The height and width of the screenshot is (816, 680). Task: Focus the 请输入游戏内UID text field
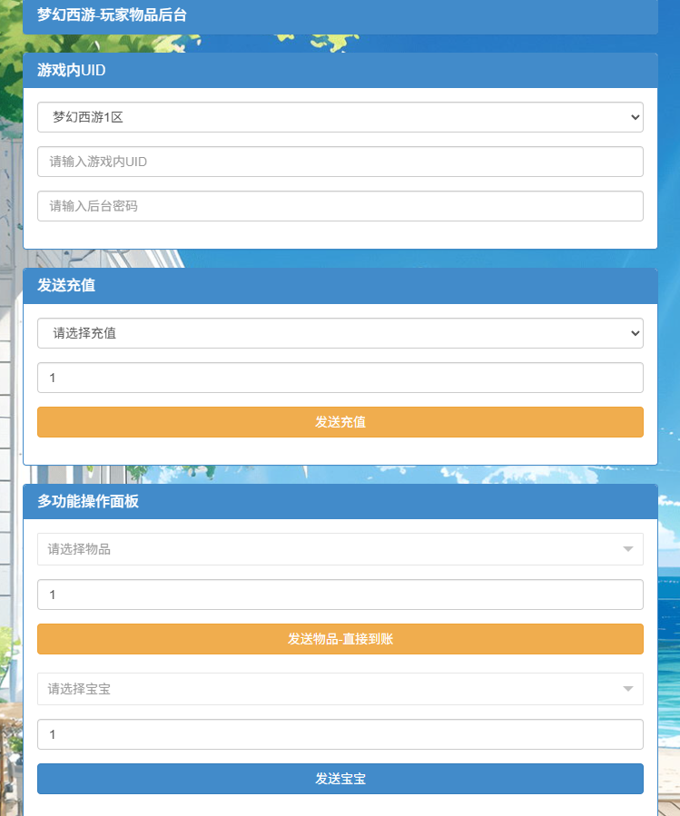(x=340, y=162)
